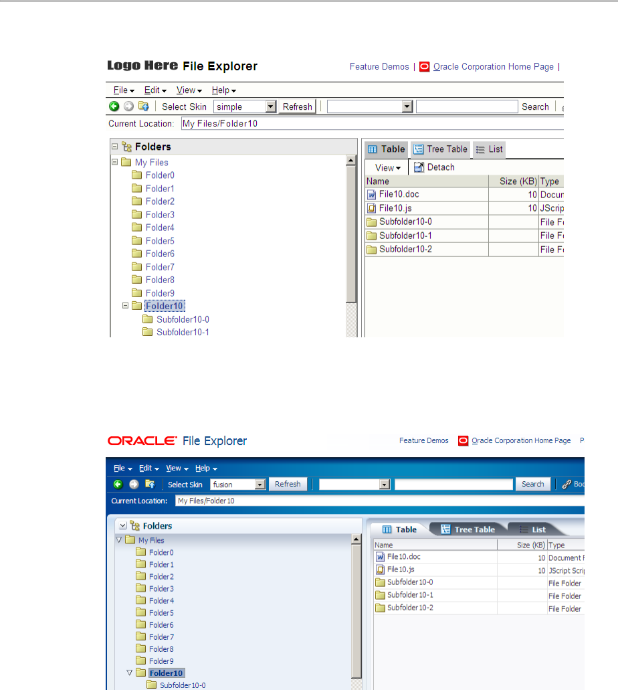Viewport: 618px width, 690px height.
Task: Click the Name column header in fusion skin
Action: pos(435,545)
